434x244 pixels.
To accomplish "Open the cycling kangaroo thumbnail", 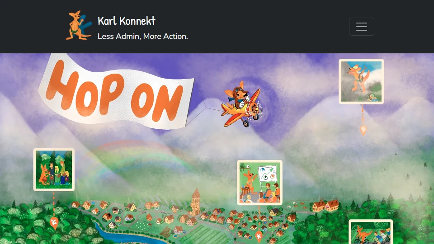I will pyautogui.click(x=371, y=232).
